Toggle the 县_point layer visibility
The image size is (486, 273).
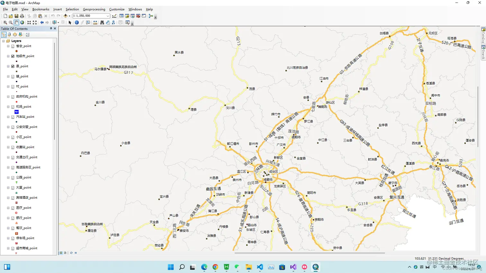point(13,66)
